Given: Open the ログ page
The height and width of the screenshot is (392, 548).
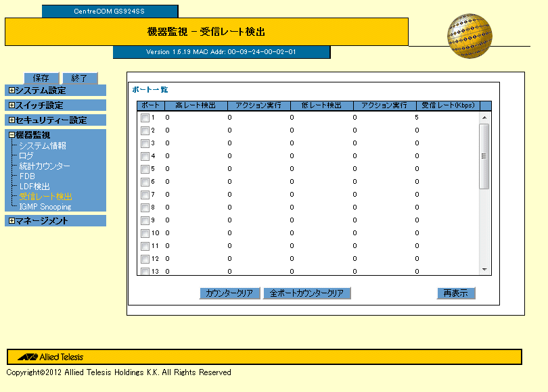Looking at the screenshot, I should pos(26,156).
